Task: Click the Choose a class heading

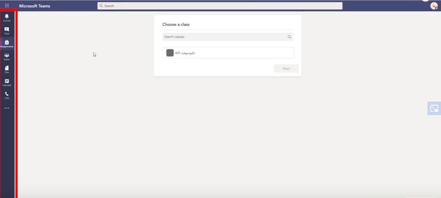Action: [176, 24]
